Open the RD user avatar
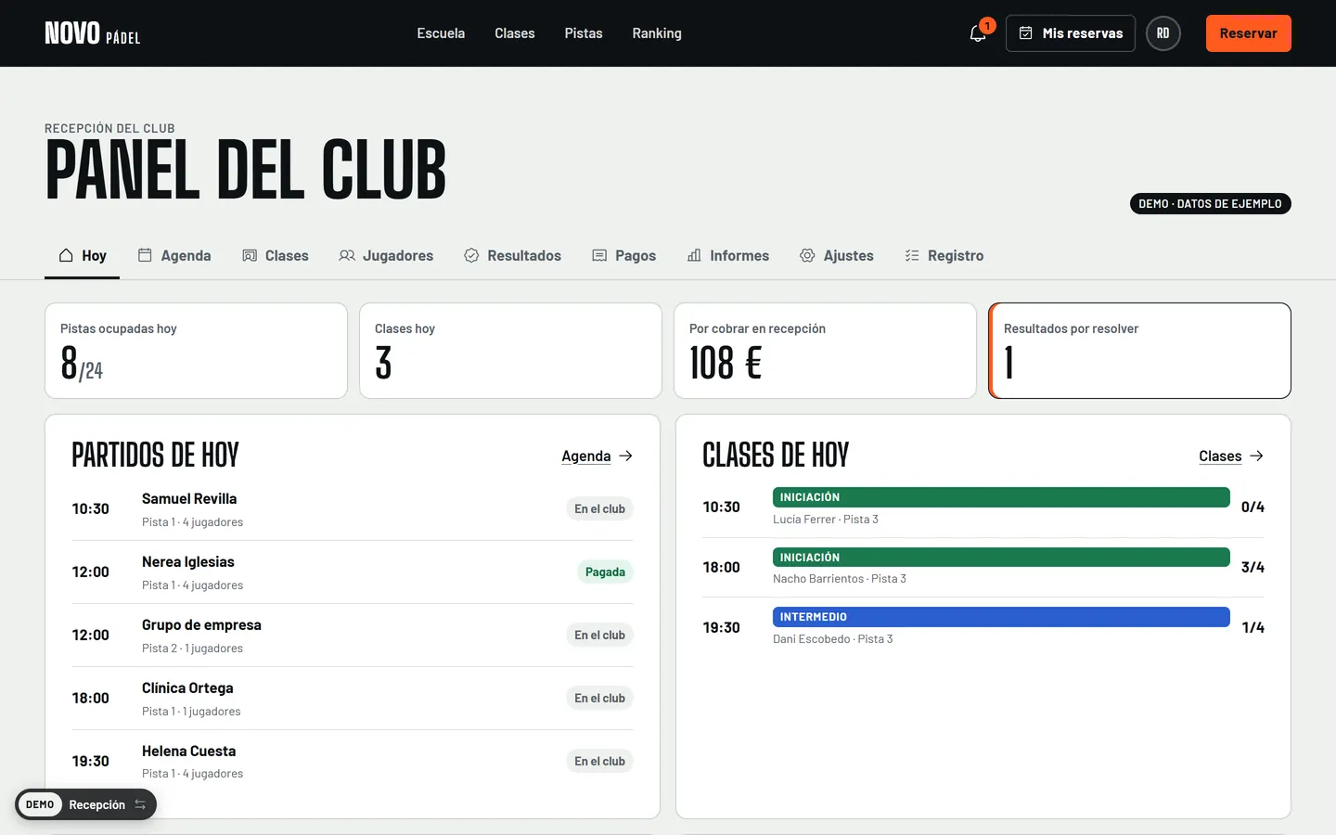This screenshot has height=835, width=1336. pyautogui.click(x=1163, y=33)
